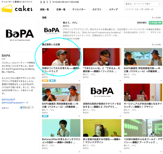Star the Before/After 講義4-2 article
The image size is (163, 154).
[79, 151]
